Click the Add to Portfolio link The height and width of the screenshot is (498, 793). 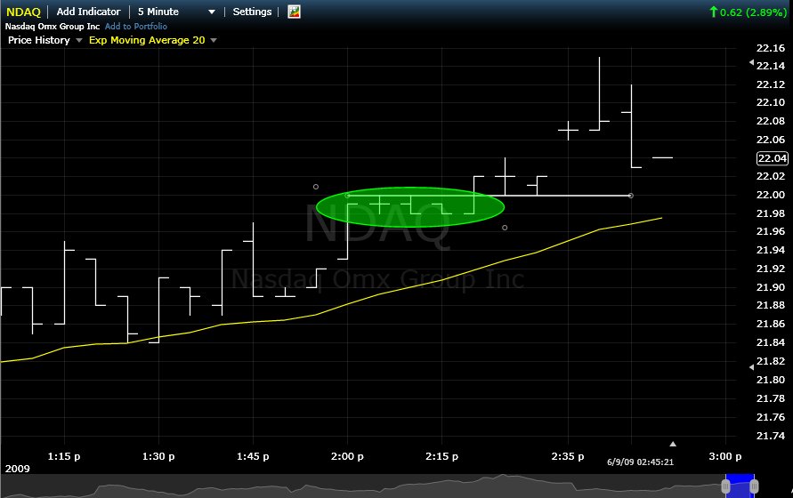pyautogui.click(x=135, y=27)
